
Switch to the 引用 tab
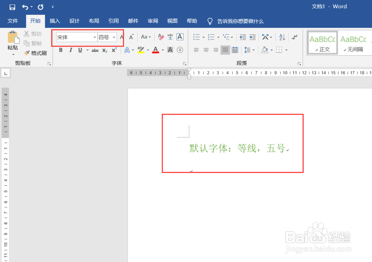[113, 21]
